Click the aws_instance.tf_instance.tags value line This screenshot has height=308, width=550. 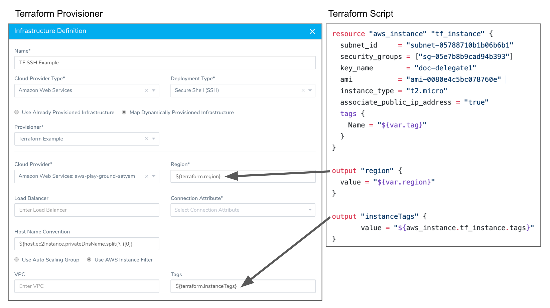tap(447, 228)
